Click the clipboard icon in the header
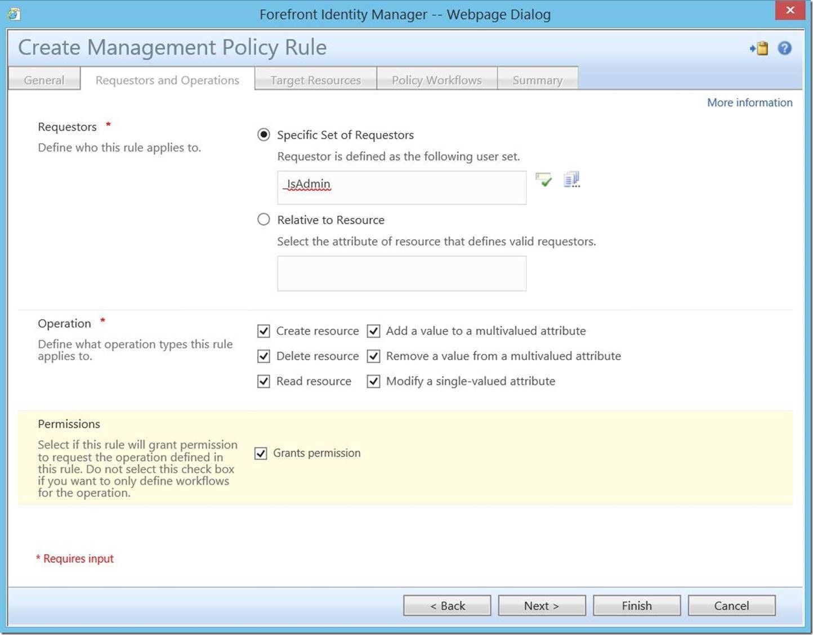The width and height of the screenshot is (813, 635). [x=759, y=48]
